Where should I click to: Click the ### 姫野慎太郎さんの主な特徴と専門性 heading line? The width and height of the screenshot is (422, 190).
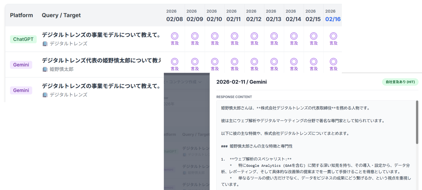coord(257,146)
